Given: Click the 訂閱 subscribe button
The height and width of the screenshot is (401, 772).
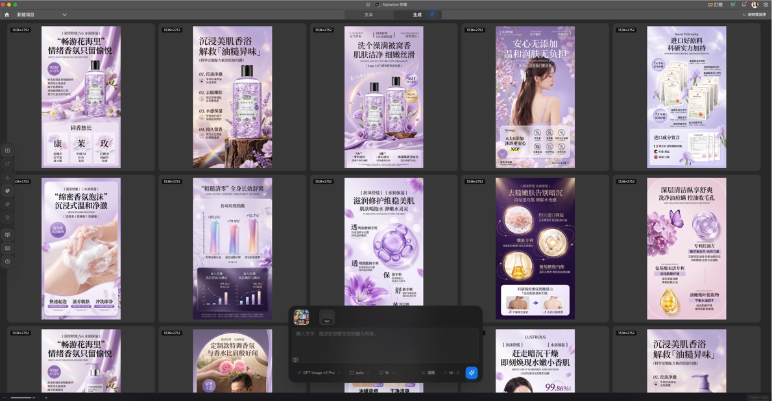Looking at the screenshot, I should (x=715, y=5).
